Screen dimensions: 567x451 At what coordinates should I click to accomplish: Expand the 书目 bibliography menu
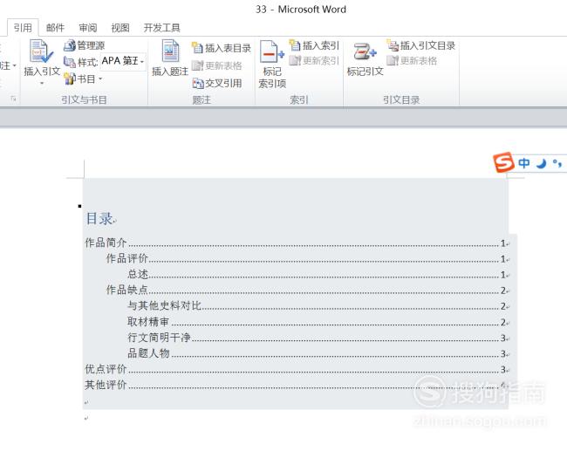83,79
